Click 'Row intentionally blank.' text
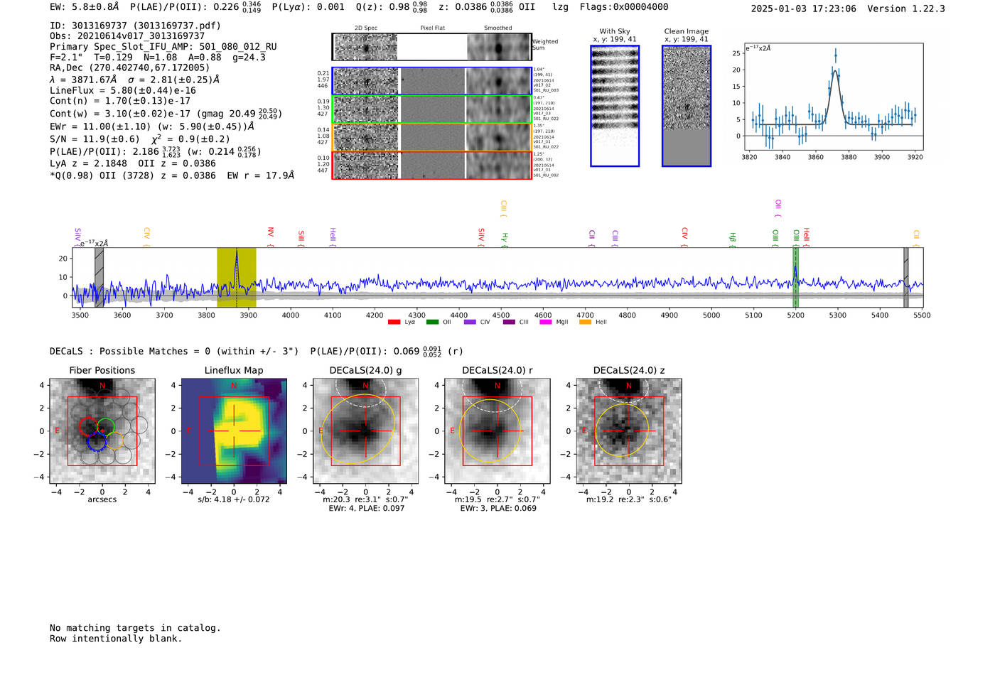995x677 pixels. coord(116,639)
